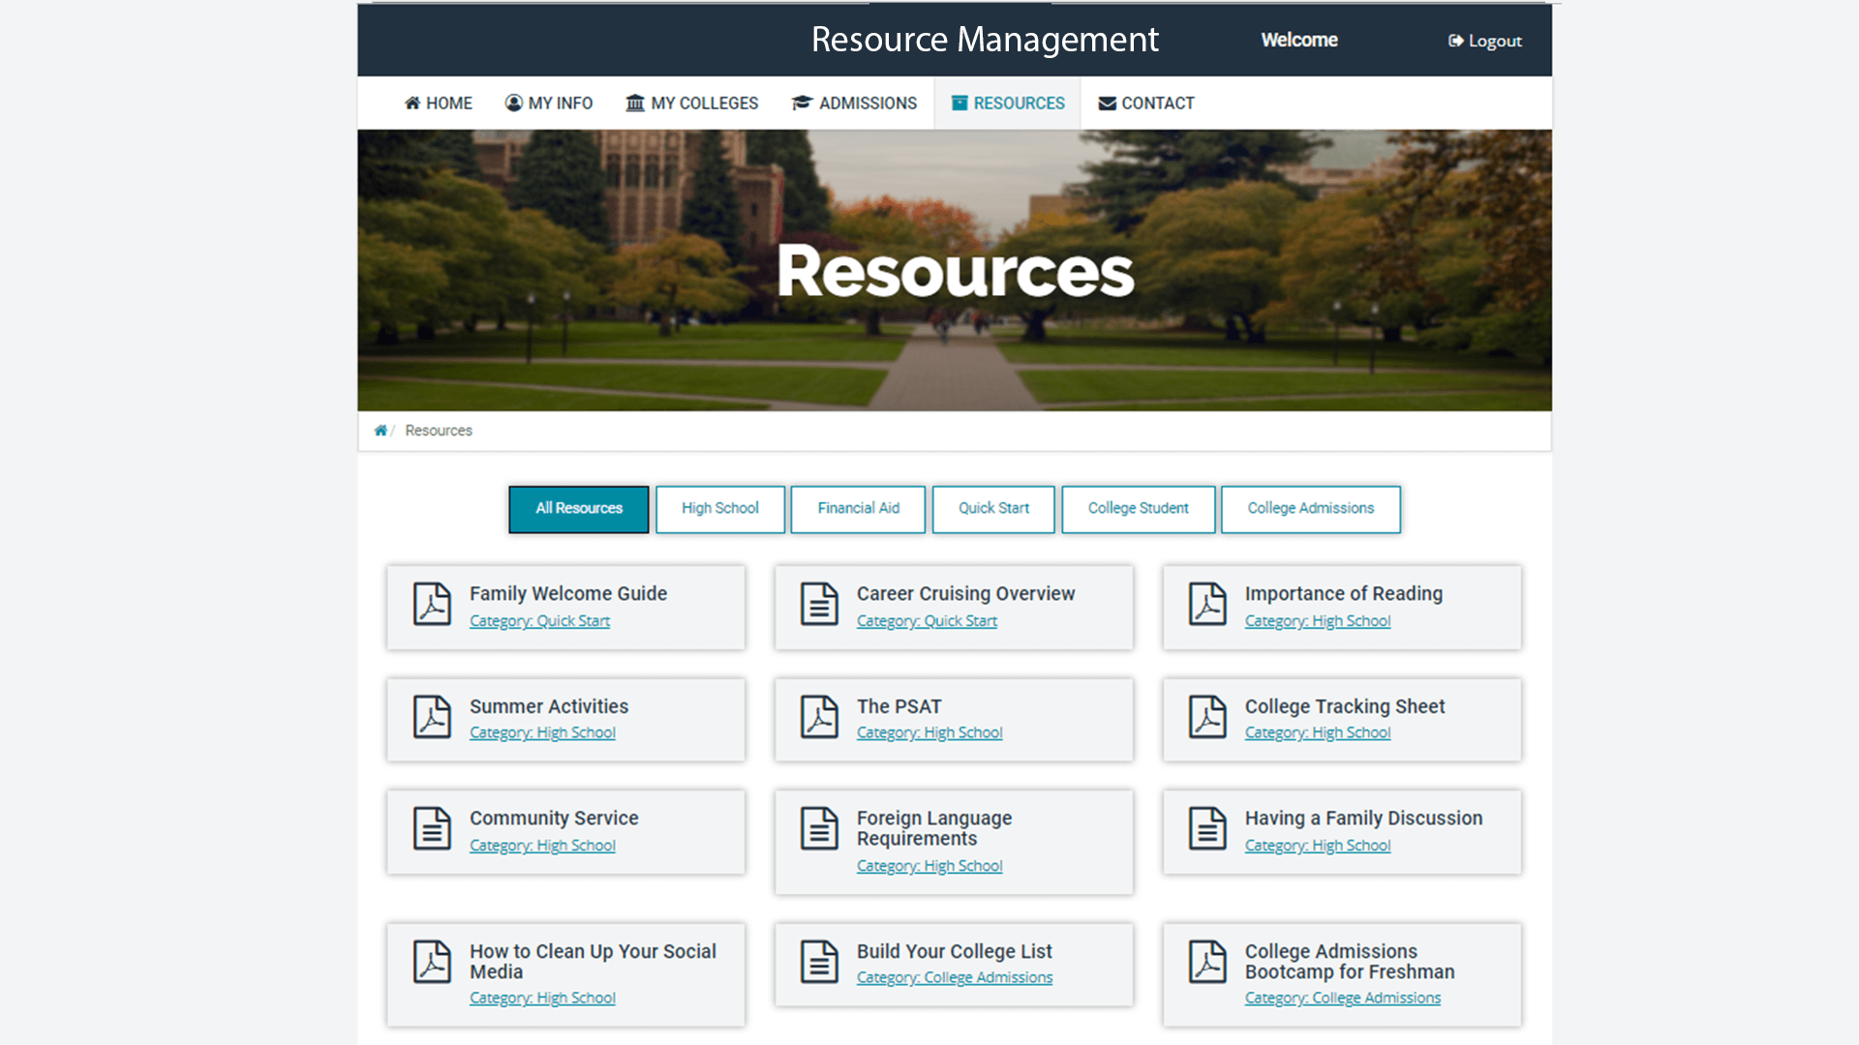This screenshot has width=1859, height=1045.
Task: Click PDF icon for Importance of Reading
Action: coord(1207,604)
